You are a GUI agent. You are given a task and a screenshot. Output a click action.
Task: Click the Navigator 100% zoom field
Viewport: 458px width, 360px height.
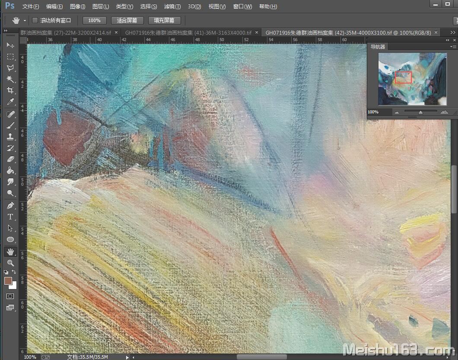(x=379, y=112)
